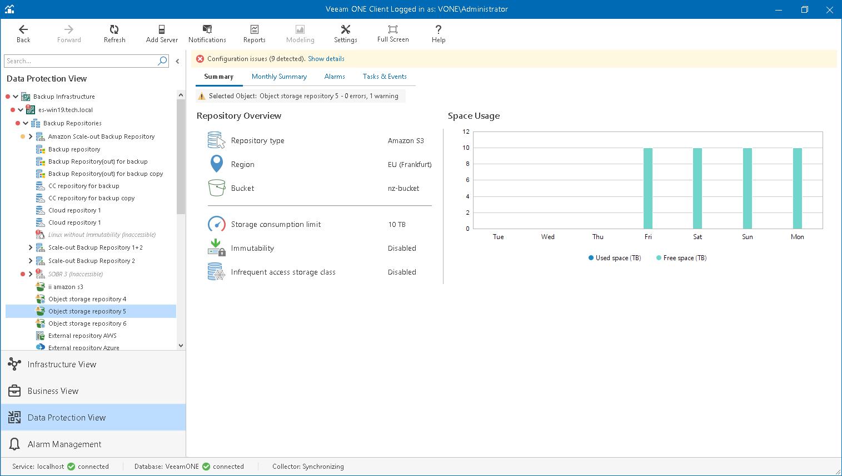This screenshot has width=842, height=476.
Task: Open Notifications from the toolbar
Action: click(x=207, y=34)
